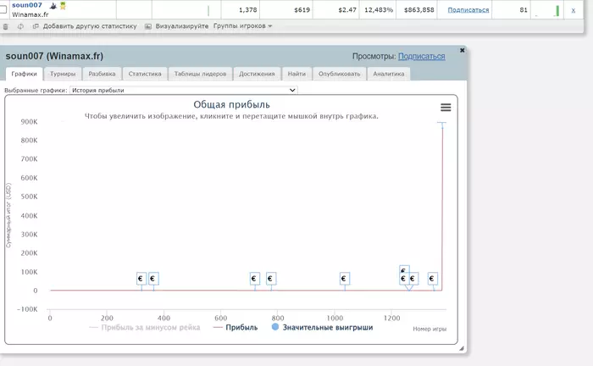Click 'Подписаться' link in the table row

pos(468,10)
